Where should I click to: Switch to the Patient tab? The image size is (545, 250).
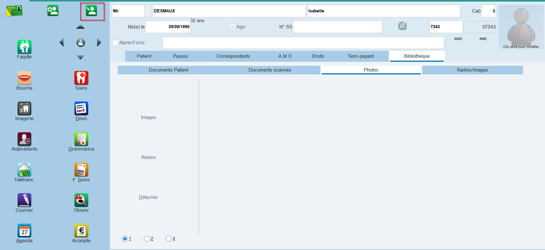[144, 56]
